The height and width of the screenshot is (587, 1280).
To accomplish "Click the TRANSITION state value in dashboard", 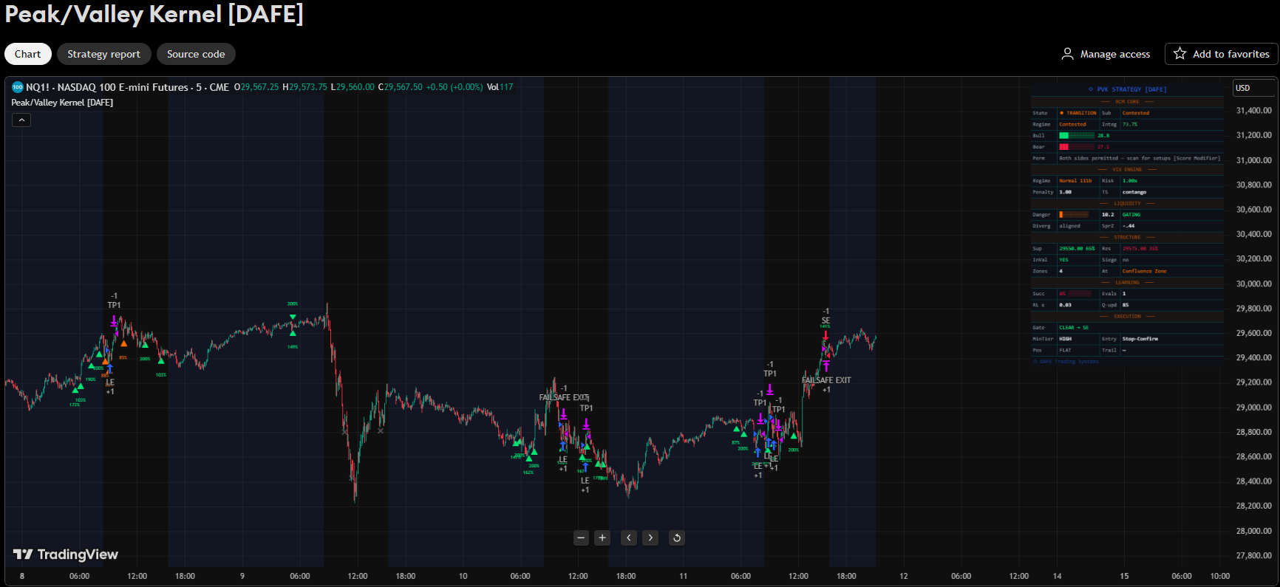I will (x=1078, y=113).
